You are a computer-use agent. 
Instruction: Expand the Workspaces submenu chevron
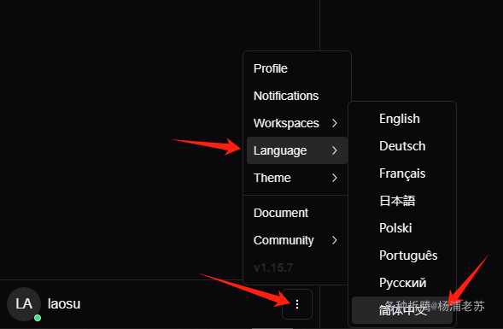[x=335, y=123]
